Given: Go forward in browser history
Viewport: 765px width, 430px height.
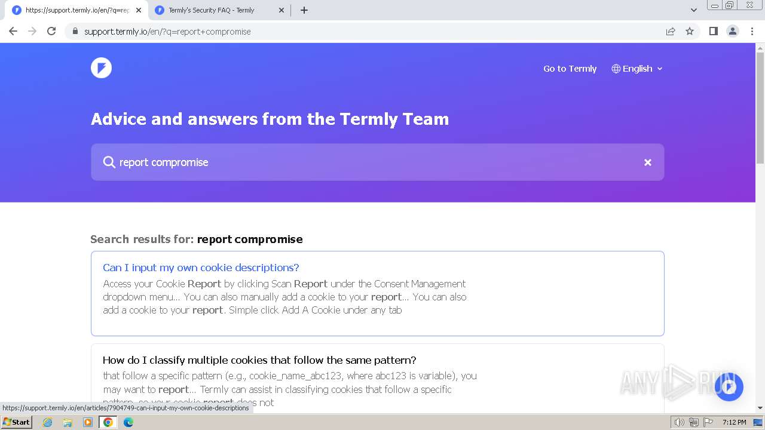Looking at the screenshot, I should pos(32,31).
